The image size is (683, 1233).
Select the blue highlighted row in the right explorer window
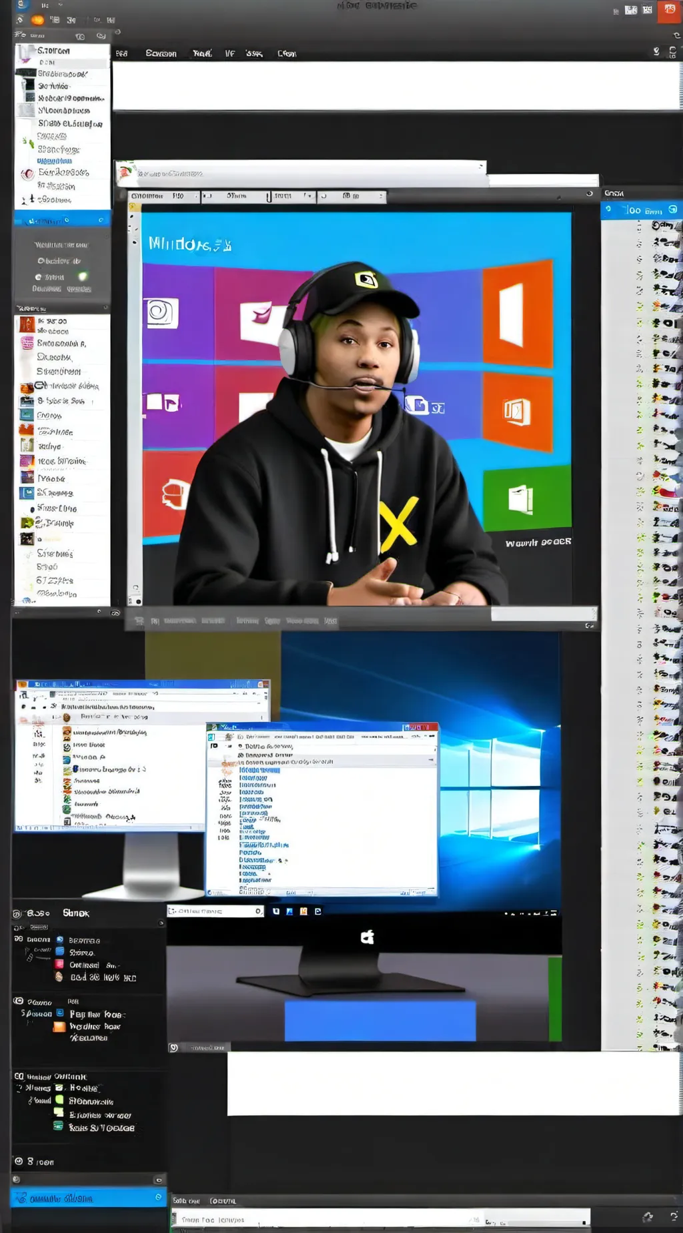point(259,770)
